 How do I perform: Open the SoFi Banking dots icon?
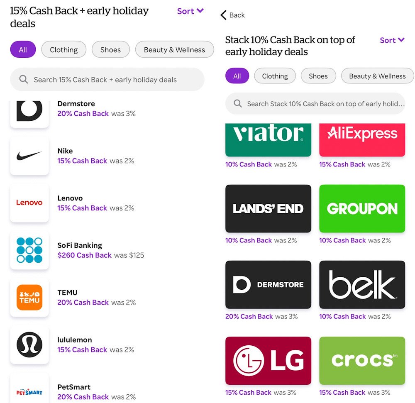pos(29,250)
